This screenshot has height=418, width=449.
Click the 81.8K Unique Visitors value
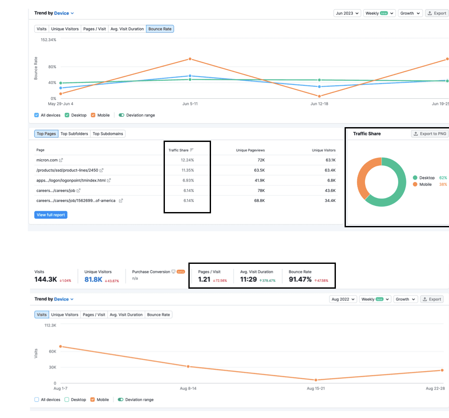[x=94, y=280]
